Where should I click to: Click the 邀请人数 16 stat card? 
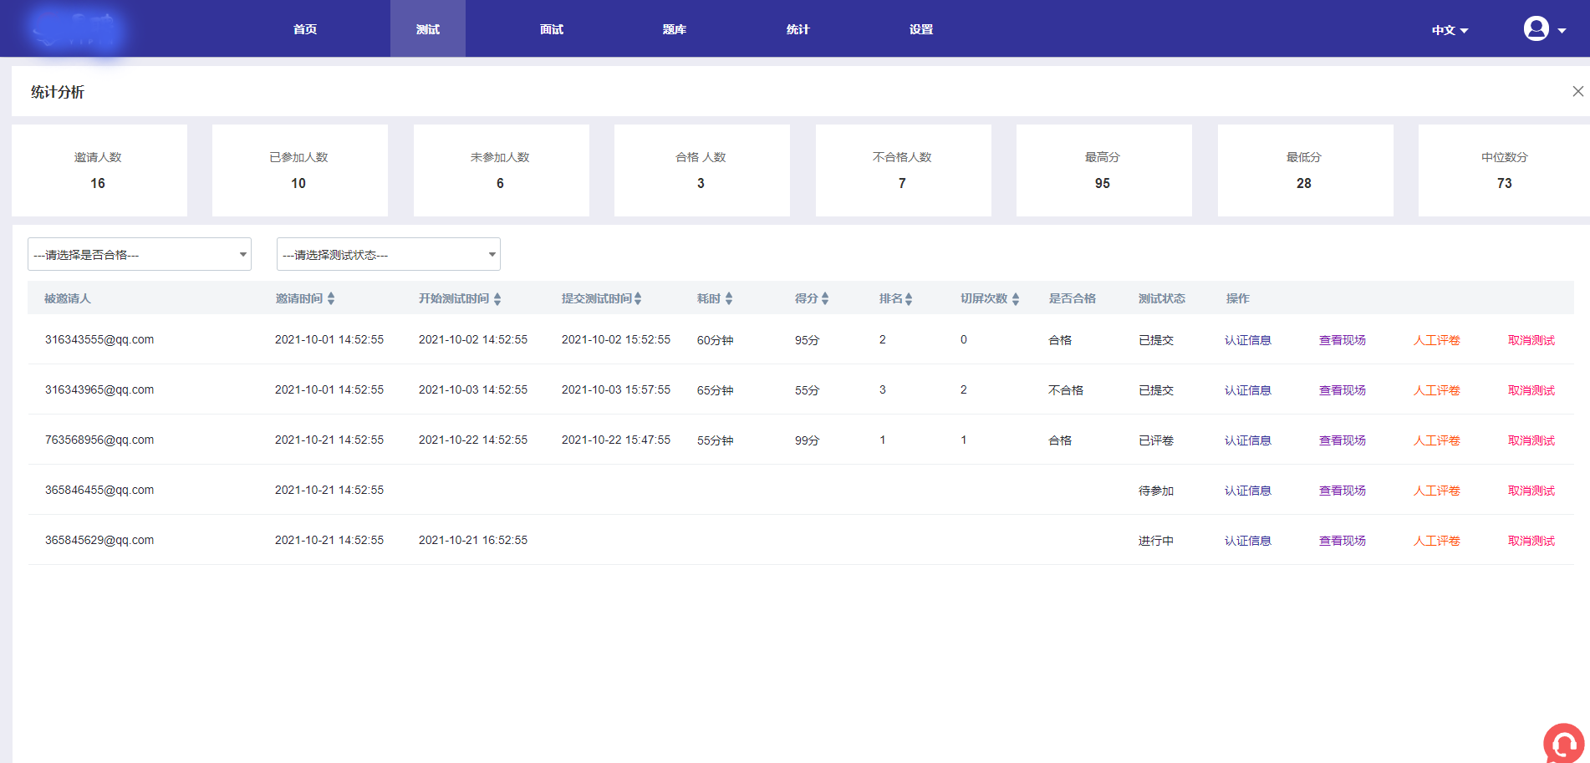pos(99,170)
